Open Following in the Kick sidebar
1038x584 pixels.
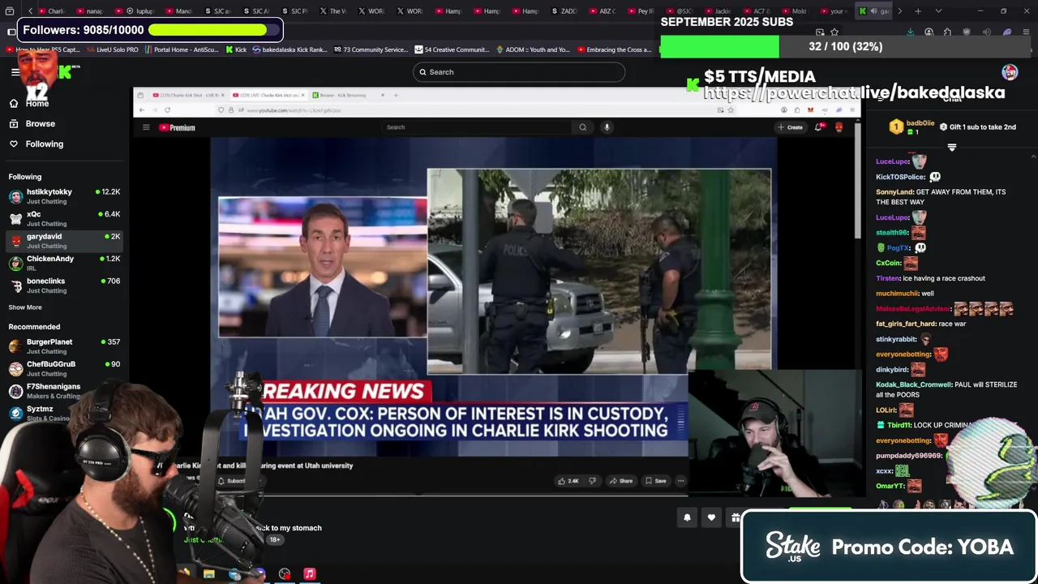36,144
